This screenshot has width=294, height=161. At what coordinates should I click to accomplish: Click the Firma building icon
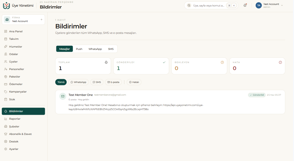(x=7, y=20)
